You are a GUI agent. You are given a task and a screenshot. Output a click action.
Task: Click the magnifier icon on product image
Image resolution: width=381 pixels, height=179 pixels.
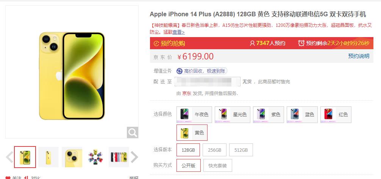click(133, 132)
